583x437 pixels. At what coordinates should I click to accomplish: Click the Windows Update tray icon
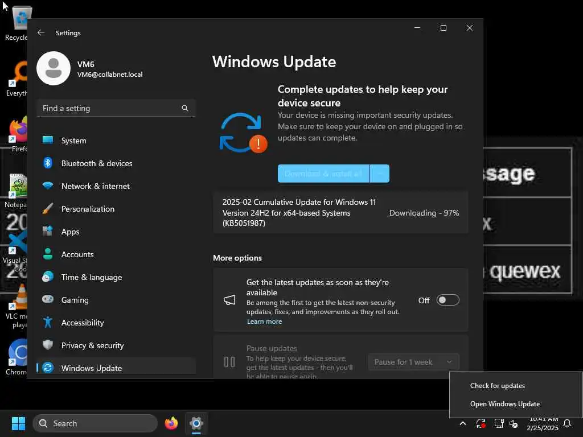(x=481, y=423)
